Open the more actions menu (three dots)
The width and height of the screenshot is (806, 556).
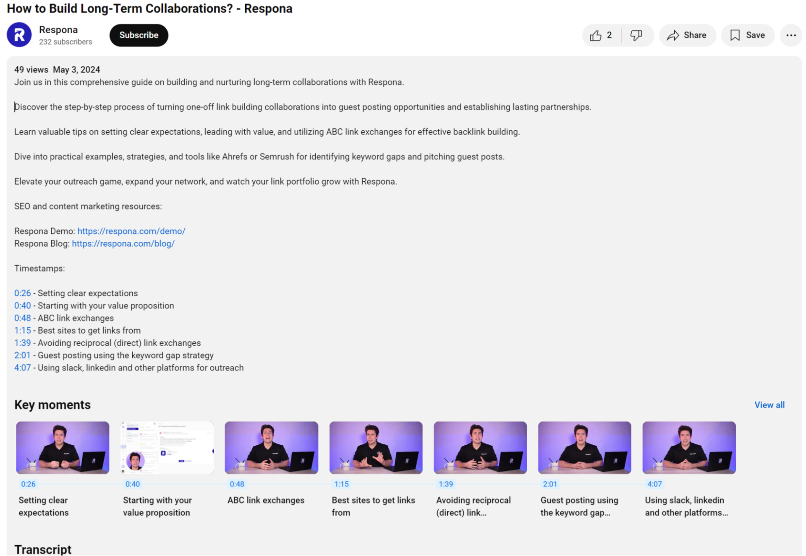click(791, 35)
